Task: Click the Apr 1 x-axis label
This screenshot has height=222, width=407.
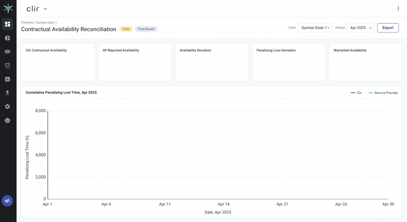Action: (x=47, y=204)
